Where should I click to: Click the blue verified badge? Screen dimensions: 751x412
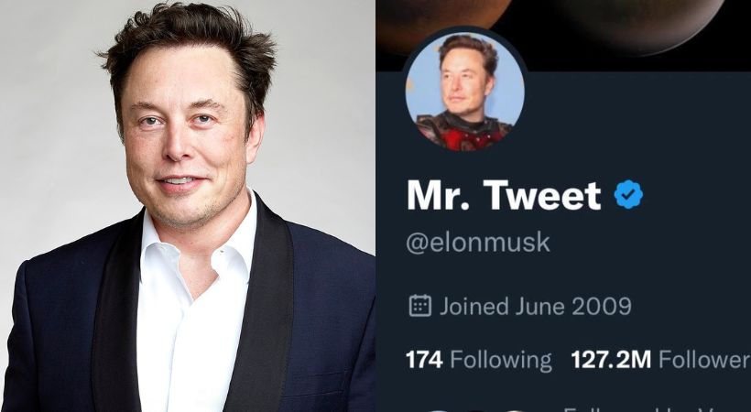coord(628,194)
